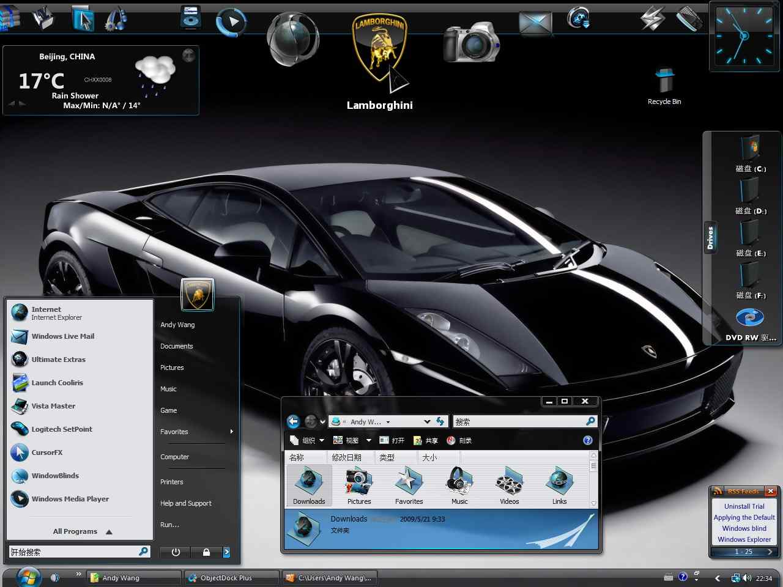Click the lightning bolt dock icon
The width and height of the screenshot is (783, 587).
click(x=653, y=19)
